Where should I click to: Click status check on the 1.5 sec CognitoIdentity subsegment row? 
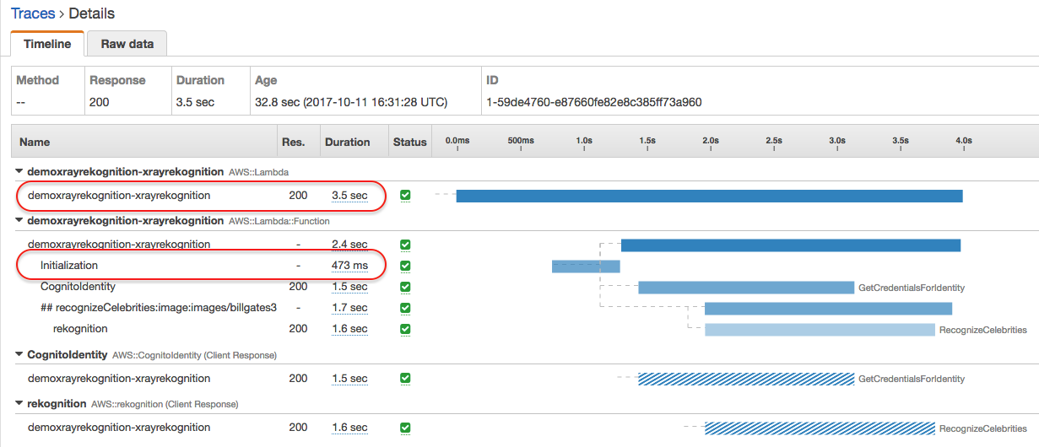(405, 287)
